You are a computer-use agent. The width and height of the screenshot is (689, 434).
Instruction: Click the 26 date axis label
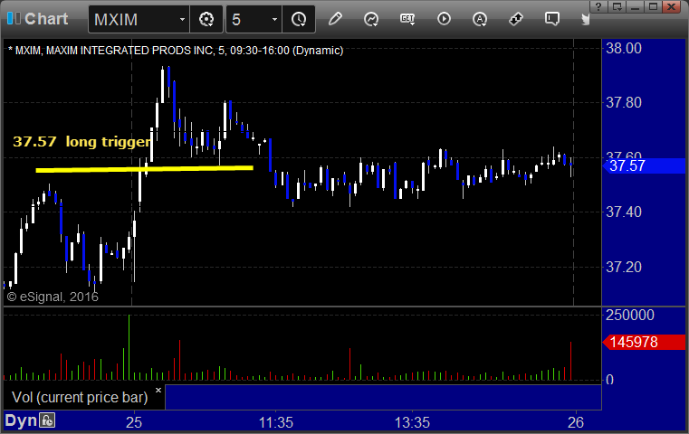click(576, 422)
